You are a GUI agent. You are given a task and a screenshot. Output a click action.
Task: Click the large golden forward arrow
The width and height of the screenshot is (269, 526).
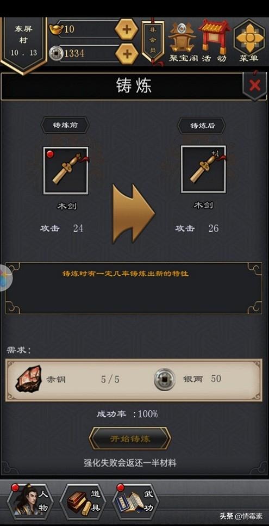click(x=133, y=214)
